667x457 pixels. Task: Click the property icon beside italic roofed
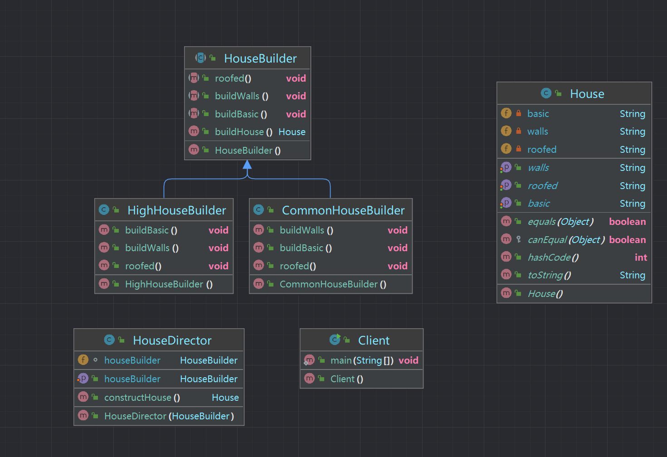click(506, 185)
